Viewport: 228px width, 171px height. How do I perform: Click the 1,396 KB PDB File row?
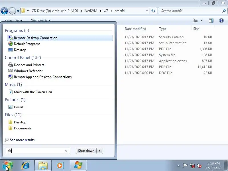pyautogui.click(x=168, y=49)
